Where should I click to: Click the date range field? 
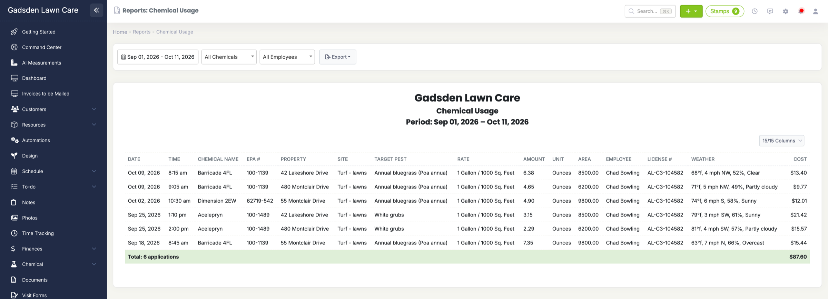click(158, 57)
